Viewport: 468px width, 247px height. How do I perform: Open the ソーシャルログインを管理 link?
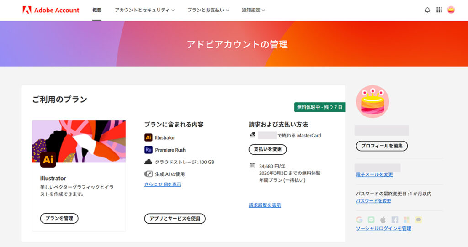(383, 228)
